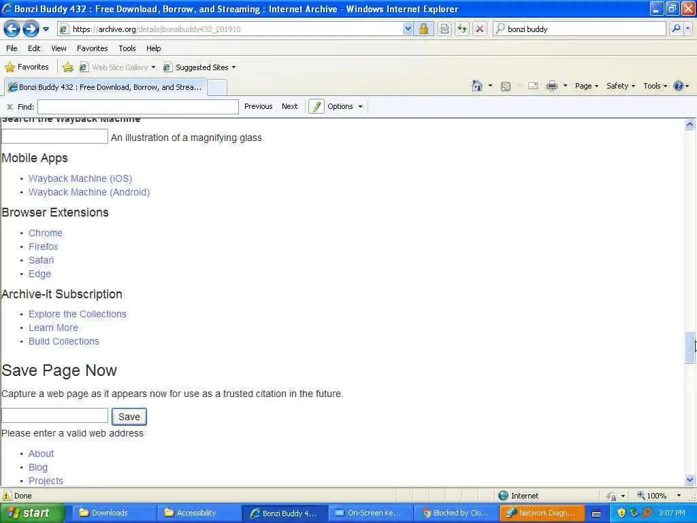697x523 pixels.
Task: Open the Help menu
Action: point(154,48)
